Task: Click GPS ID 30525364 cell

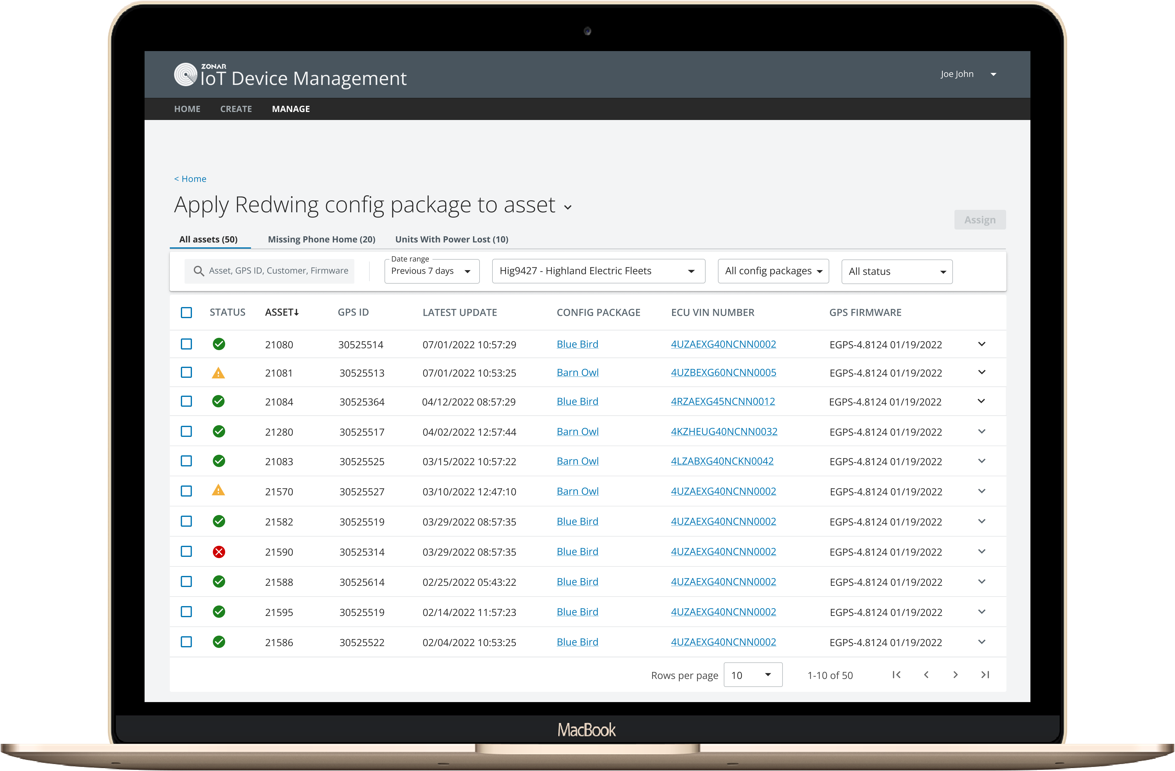Action: click(362, 402)
